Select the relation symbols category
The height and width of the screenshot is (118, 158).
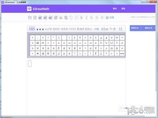tap(32, 29)
